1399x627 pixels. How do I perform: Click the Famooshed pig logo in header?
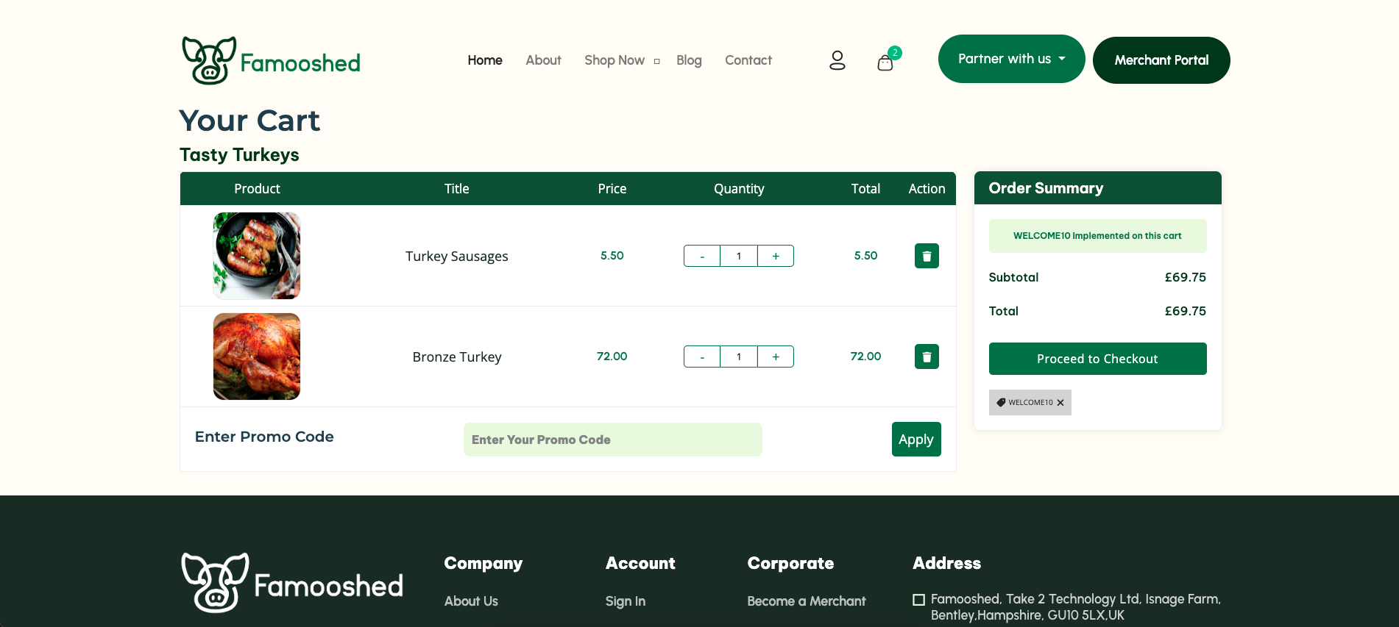(x=210, y=60)
